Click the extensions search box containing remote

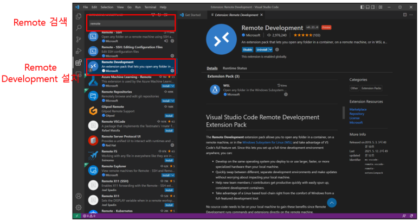coord(131,23)
